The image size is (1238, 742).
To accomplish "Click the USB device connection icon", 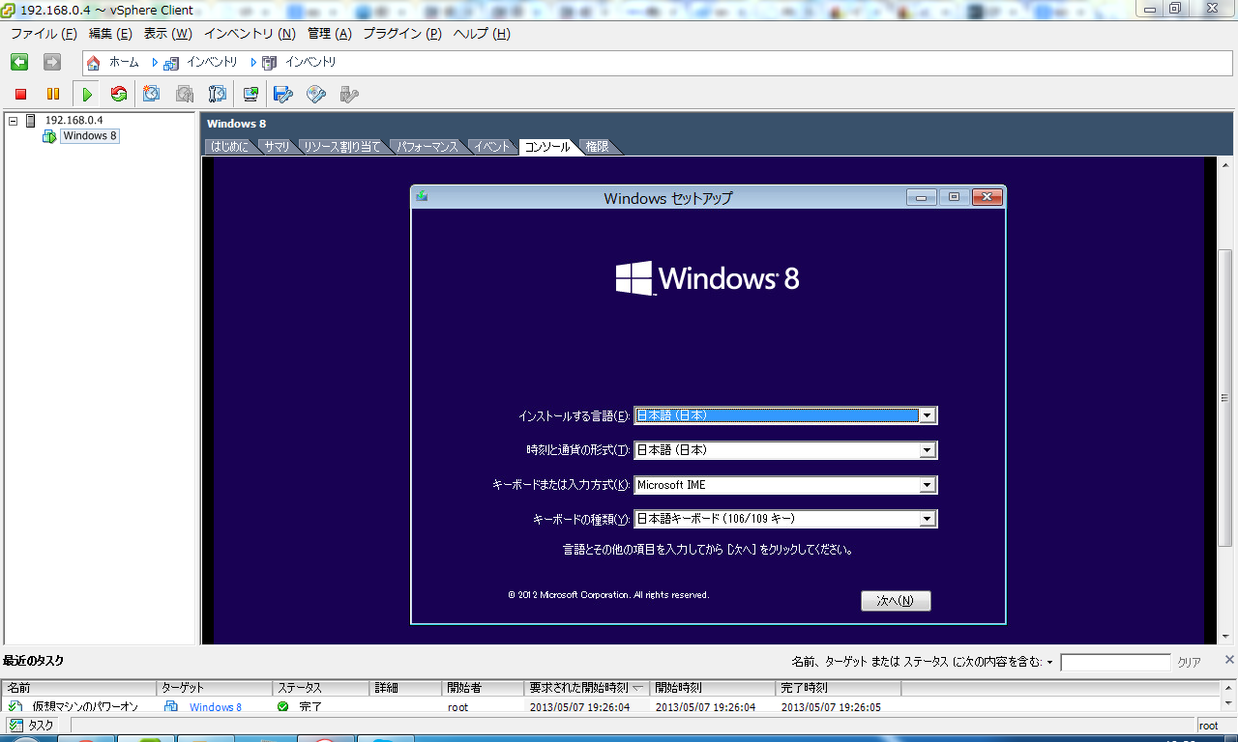I will coord(349,94).
